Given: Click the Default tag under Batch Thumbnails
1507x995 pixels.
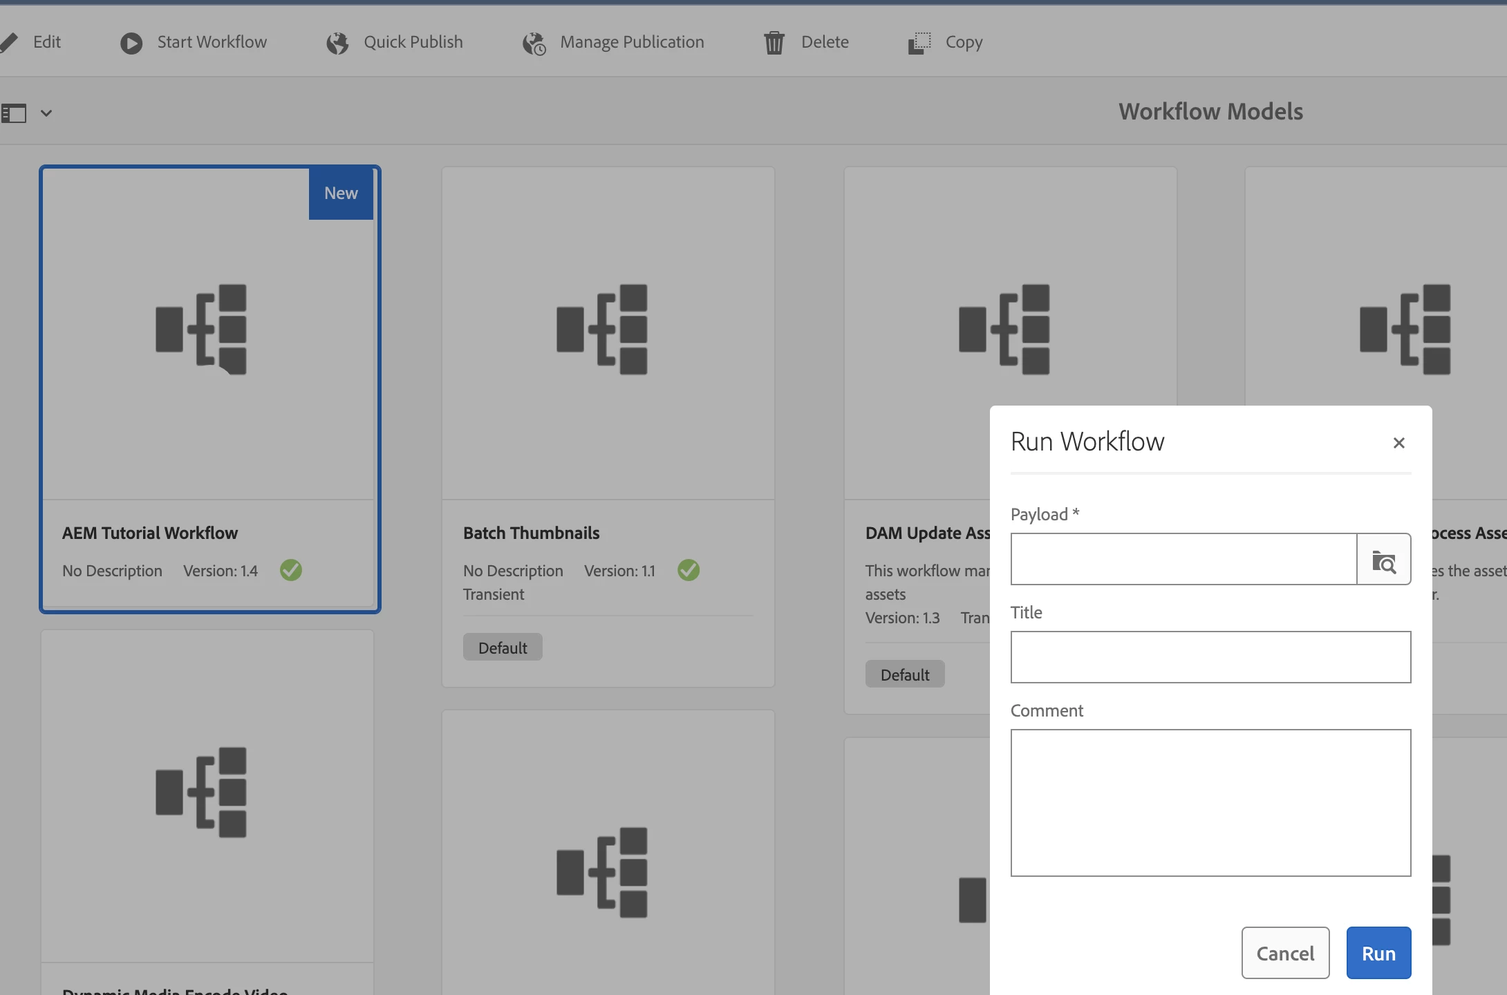Looking at the screenshot, I should tap(503, 647).
